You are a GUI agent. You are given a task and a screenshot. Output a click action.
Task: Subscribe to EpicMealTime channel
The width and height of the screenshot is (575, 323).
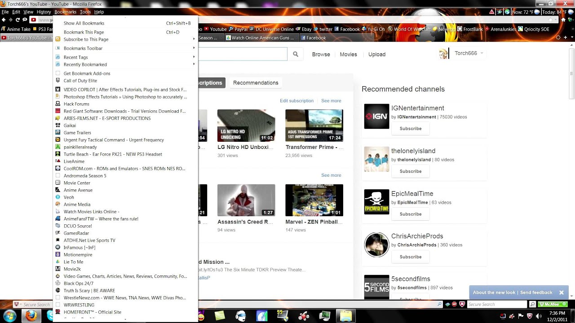click(411, 214)
